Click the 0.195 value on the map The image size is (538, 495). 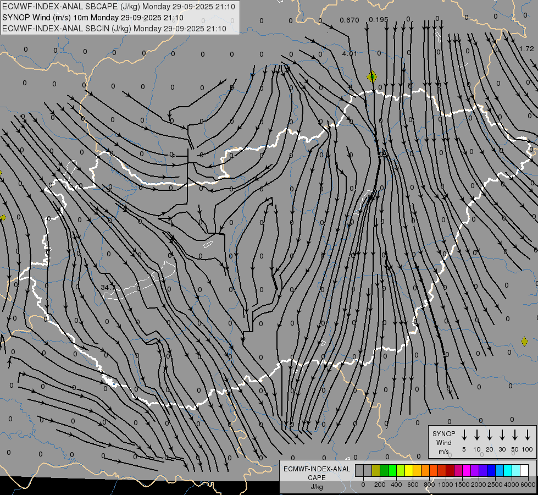tap(379, 20)
